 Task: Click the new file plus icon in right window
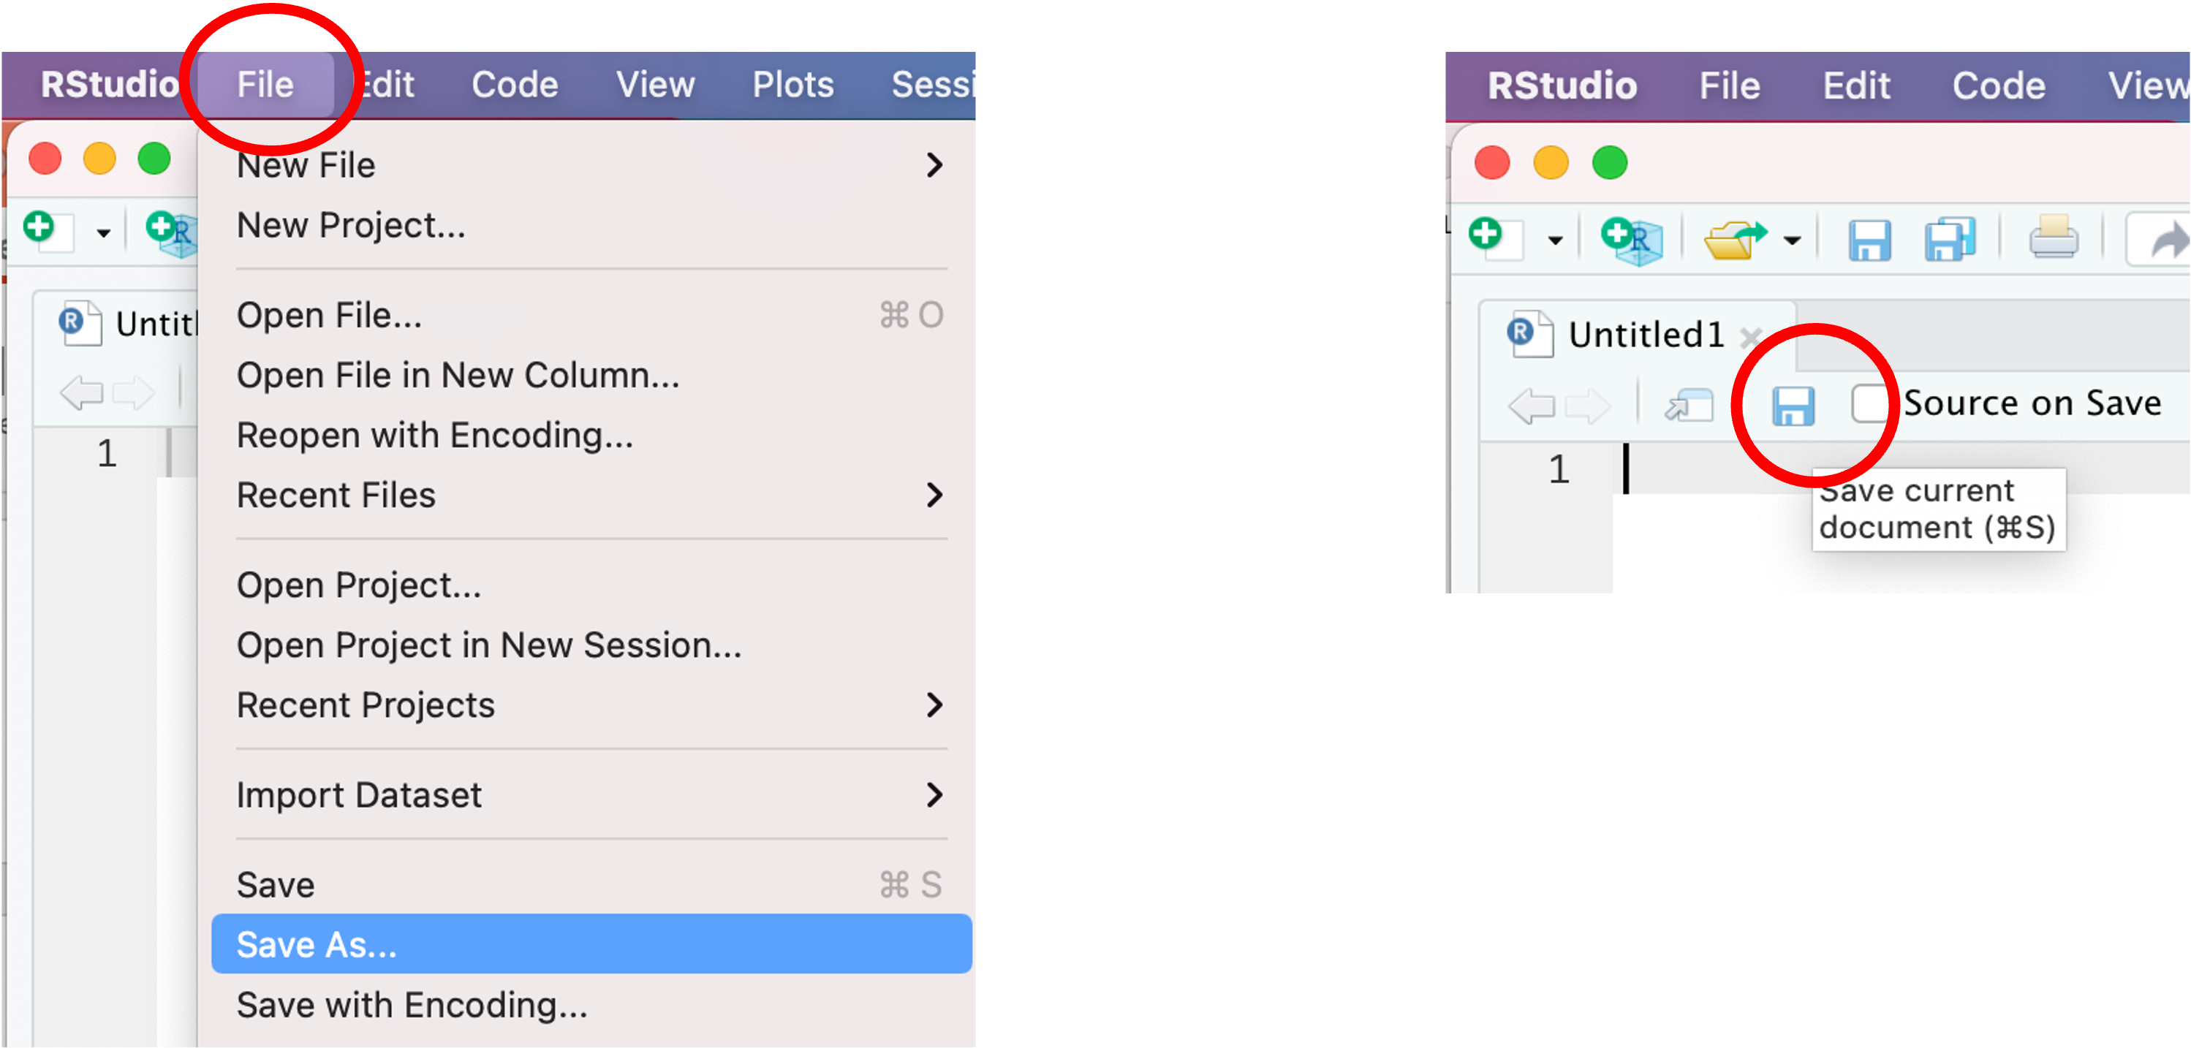click(1496, 239)
